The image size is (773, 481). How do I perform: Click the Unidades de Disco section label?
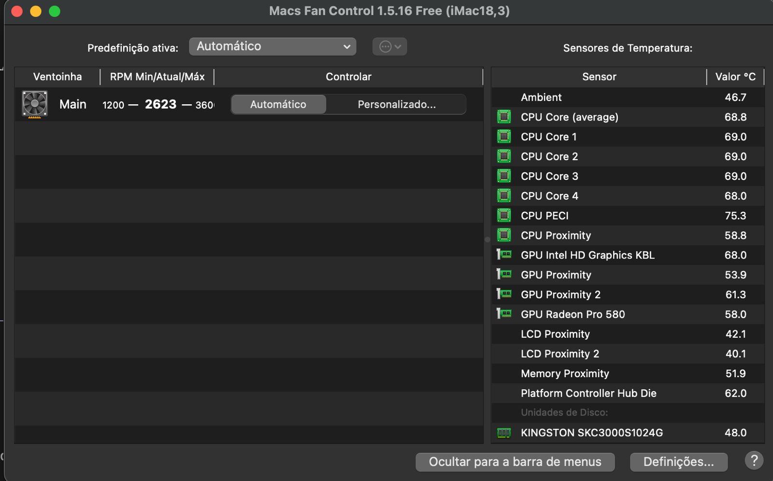tap(564, 412)
